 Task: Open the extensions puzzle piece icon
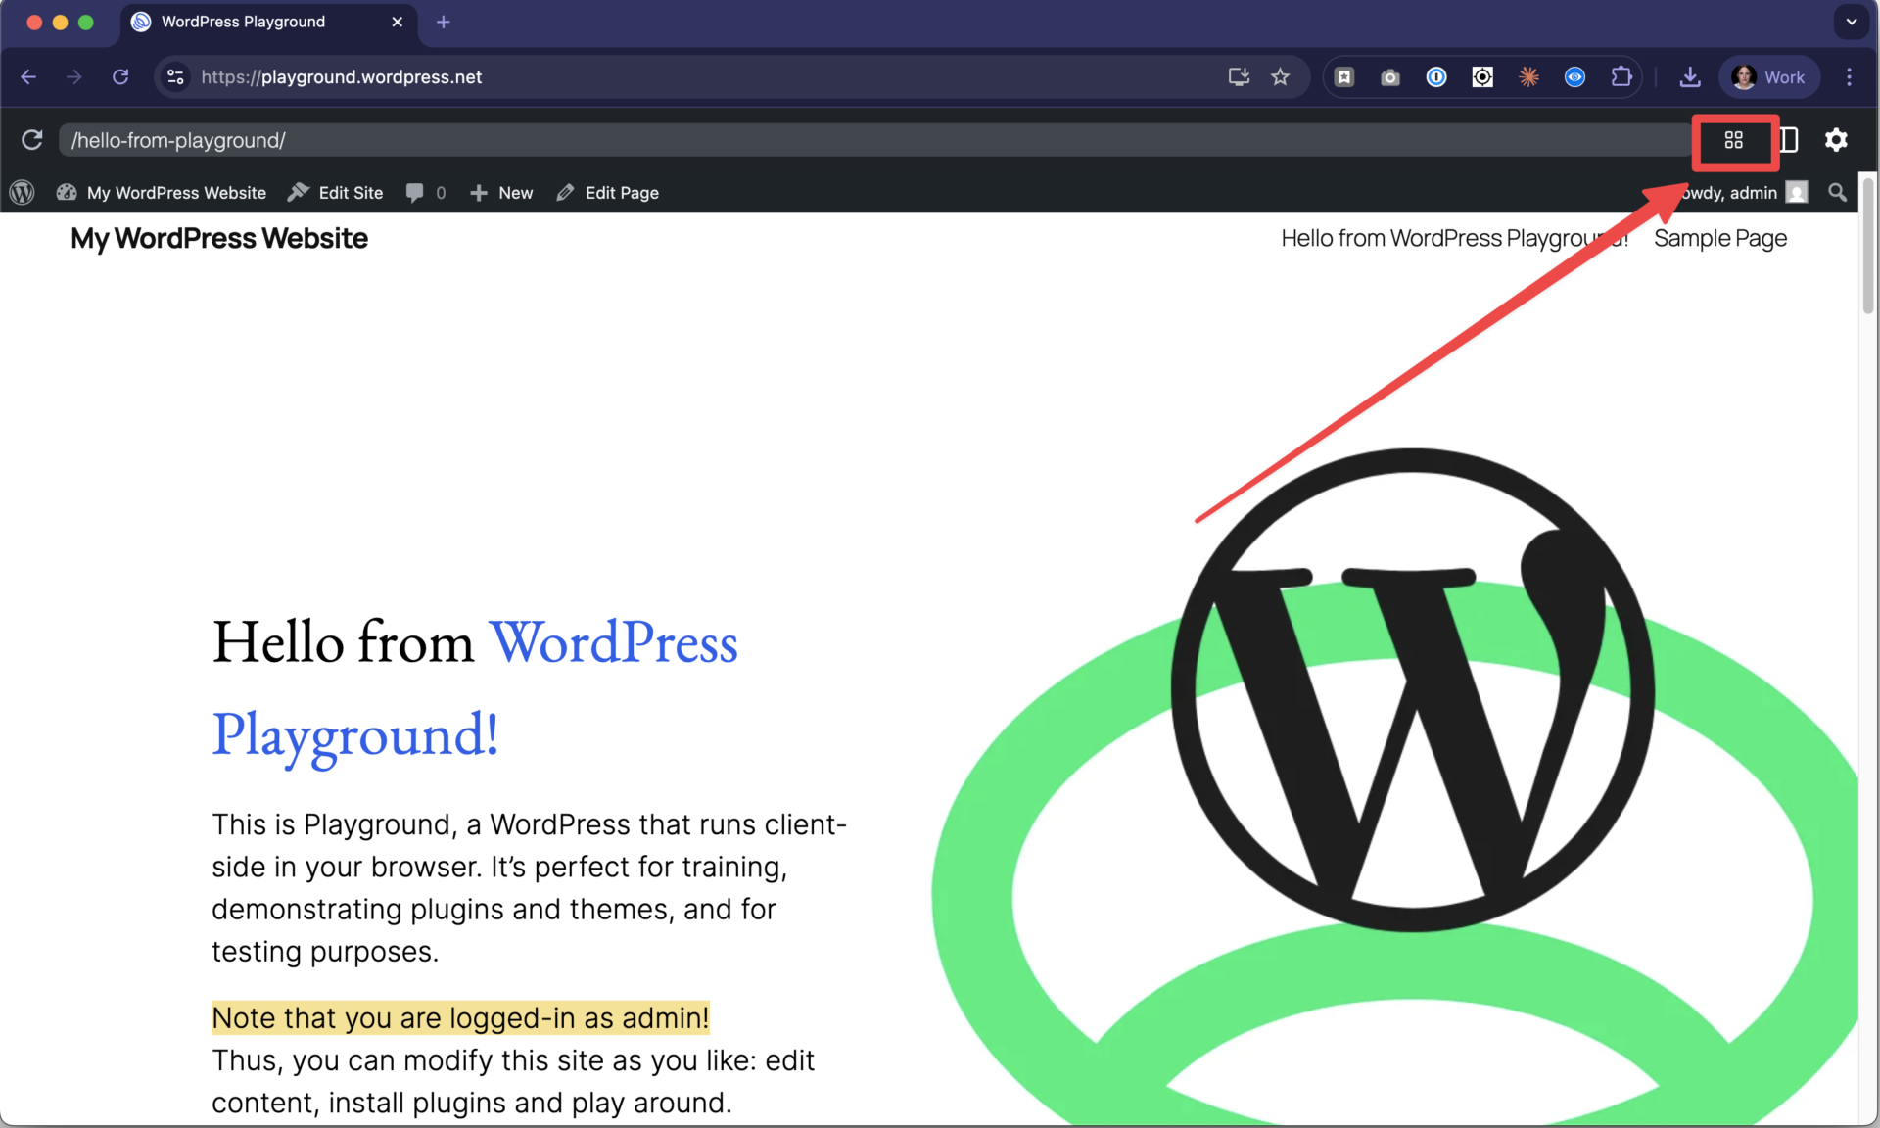pos(1622,76)
